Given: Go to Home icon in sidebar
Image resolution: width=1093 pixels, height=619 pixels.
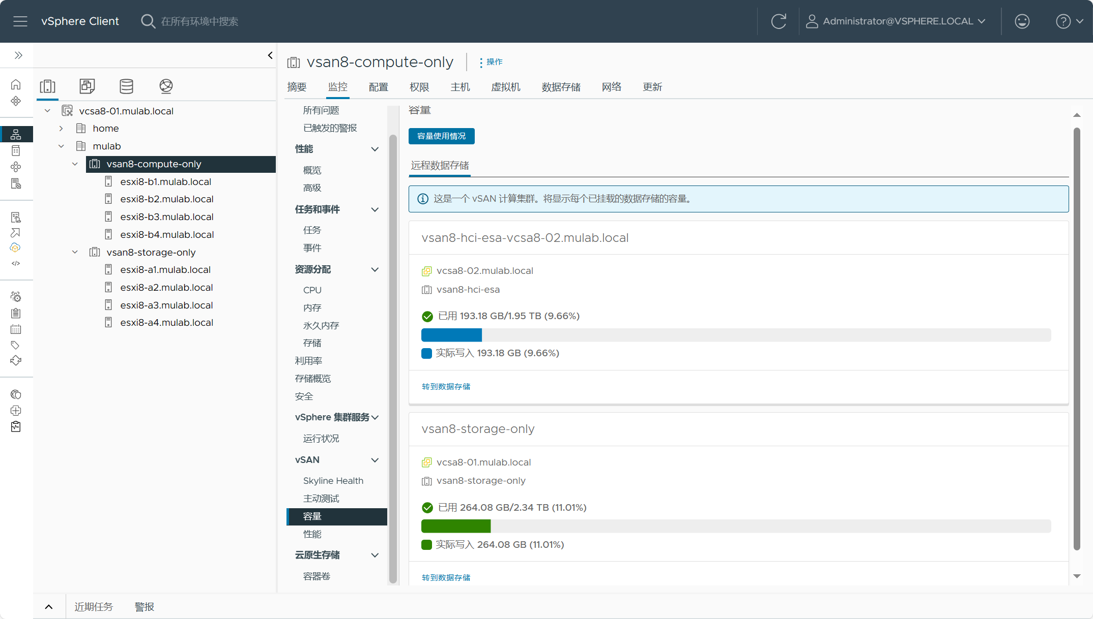Looking at the screenshot, I should click(16, 84).
